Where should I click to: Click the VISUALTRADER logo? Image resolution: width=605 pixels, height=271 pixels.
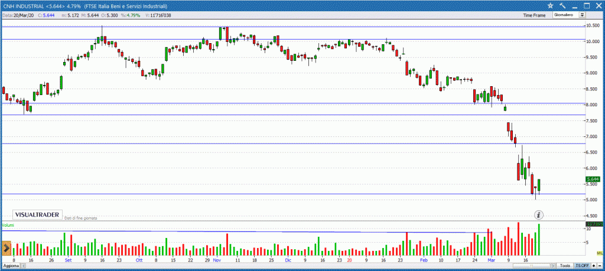pyautogui.click(x=37, y=215)
